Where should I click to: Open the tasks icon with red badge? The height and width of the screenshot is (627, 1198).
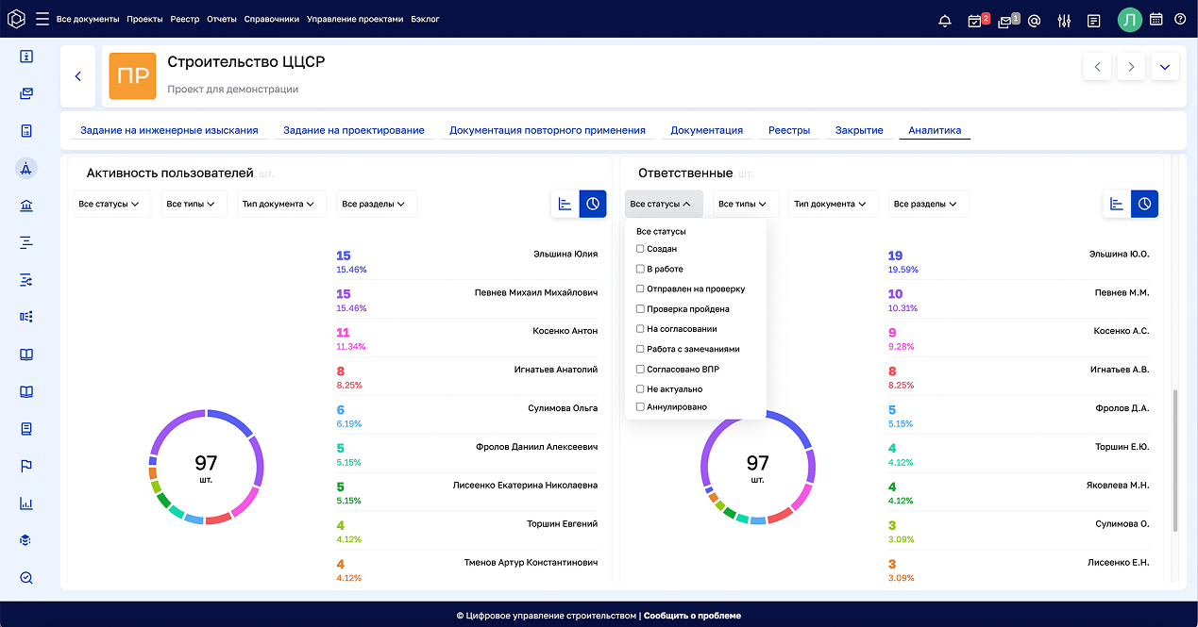coord(976,20)
